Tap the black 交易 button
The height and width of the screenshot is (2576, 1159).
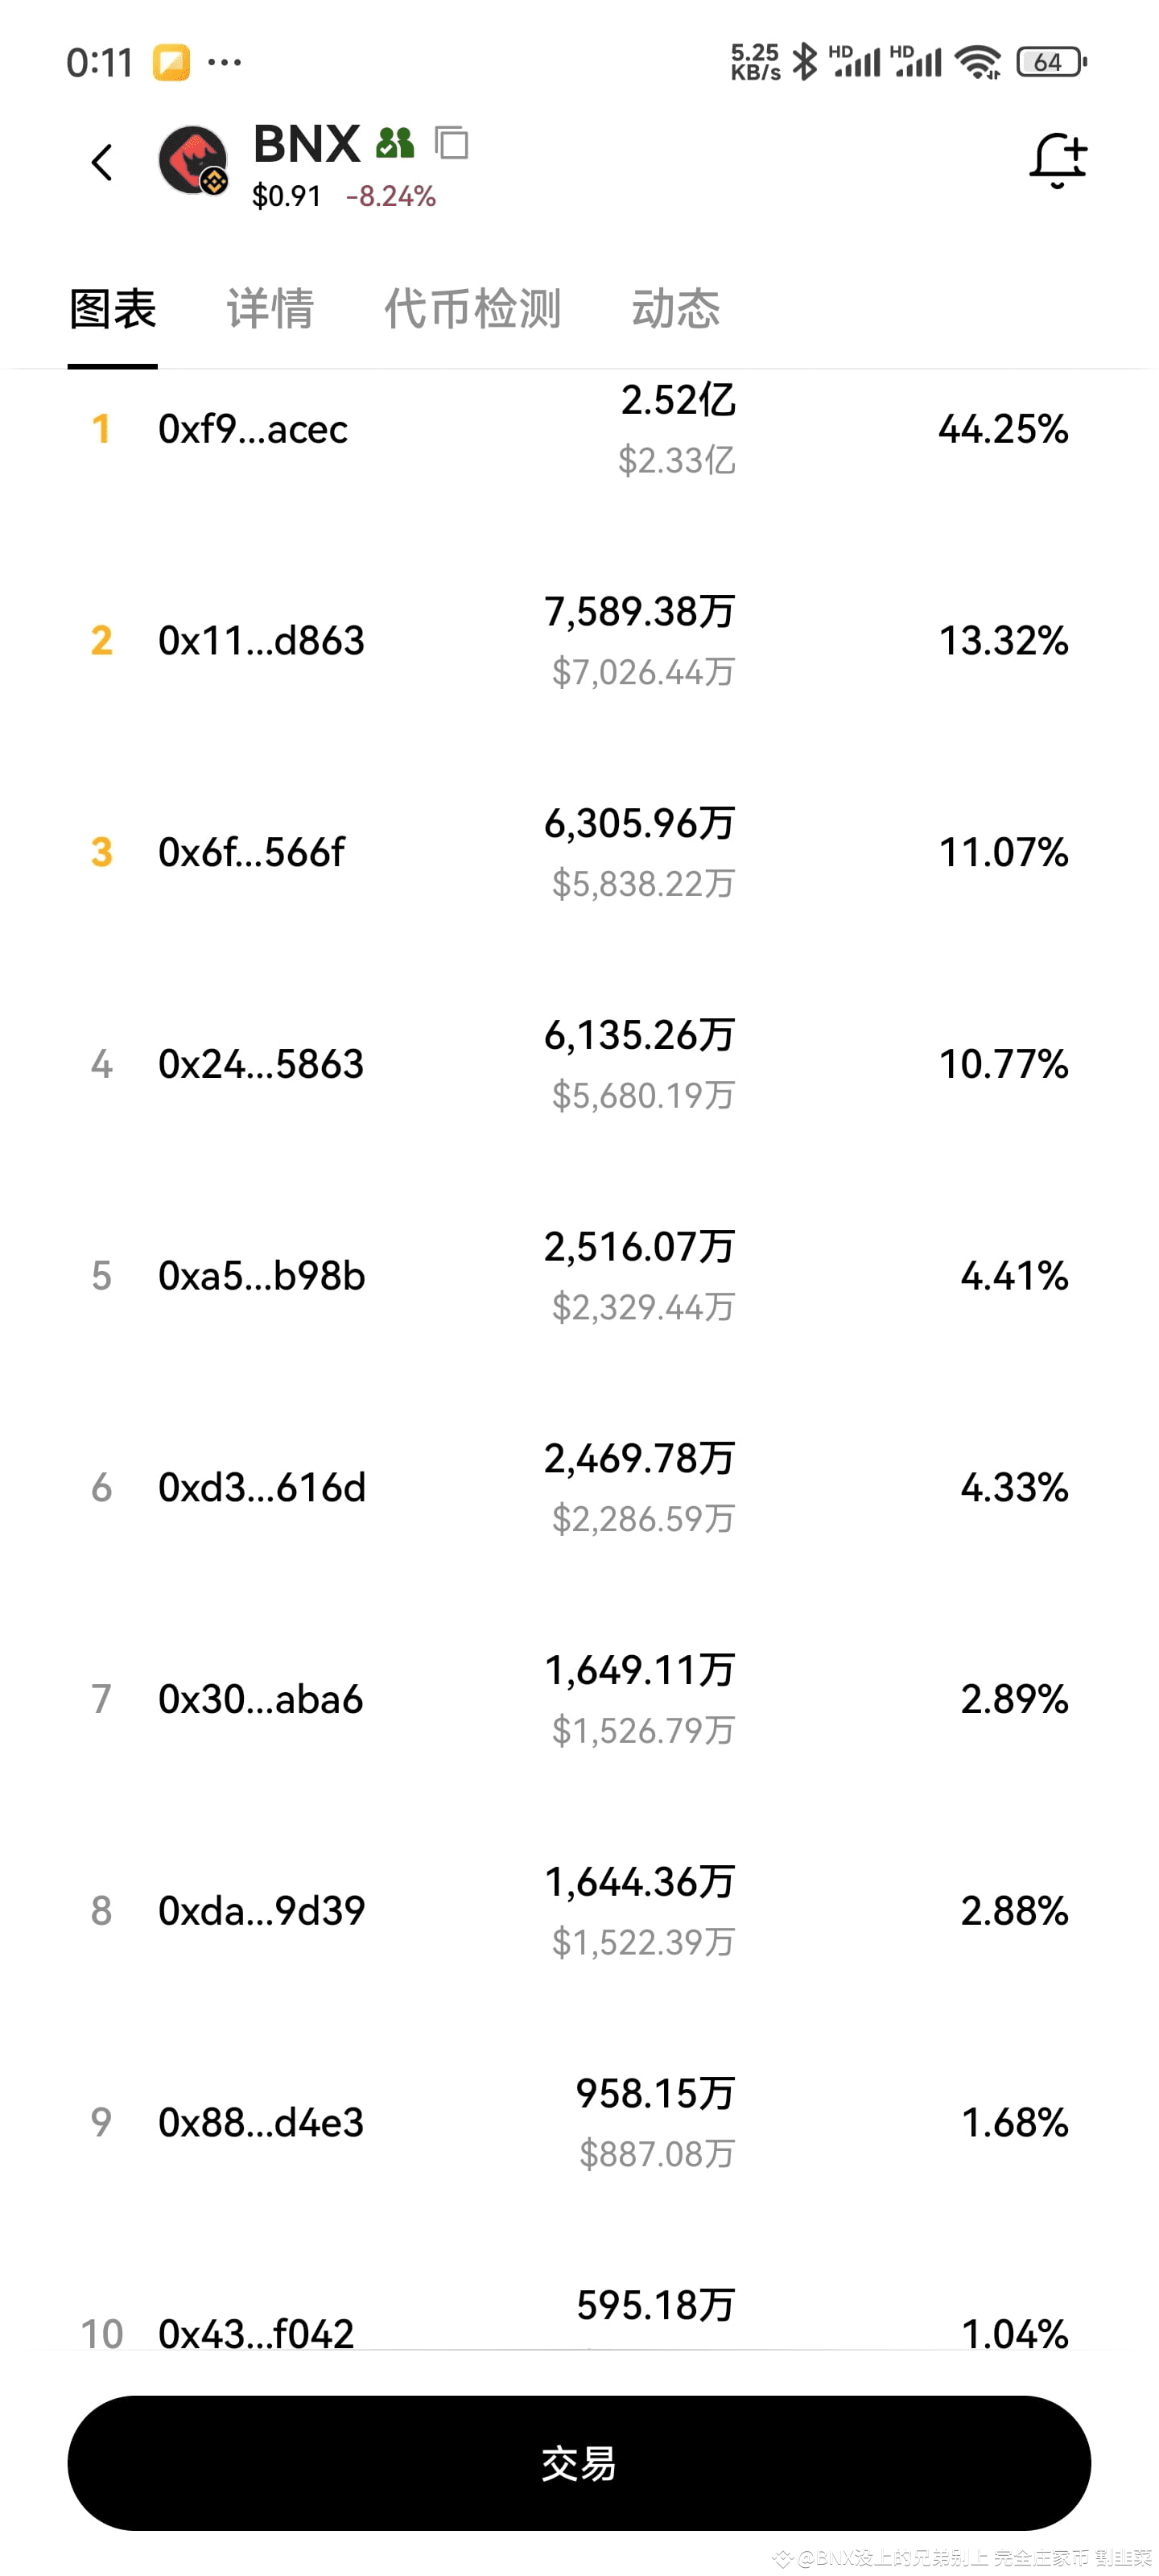pos(579,2463)
